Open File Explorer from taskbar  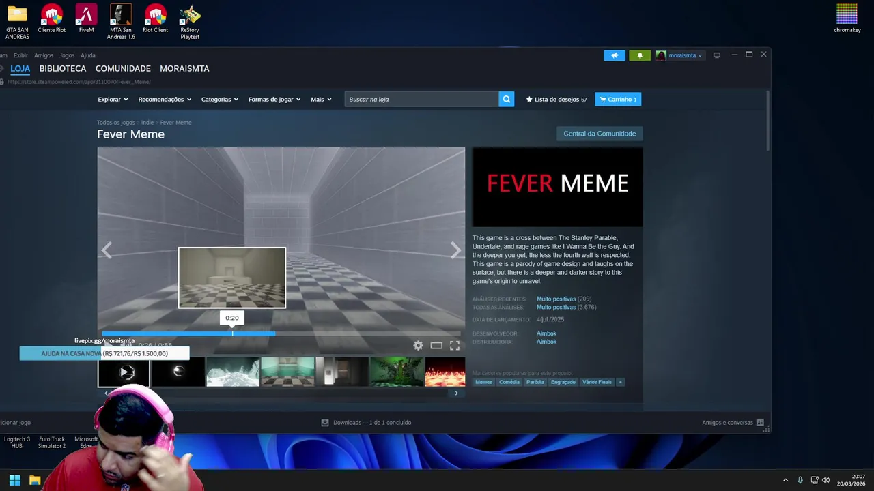(35, 480)
